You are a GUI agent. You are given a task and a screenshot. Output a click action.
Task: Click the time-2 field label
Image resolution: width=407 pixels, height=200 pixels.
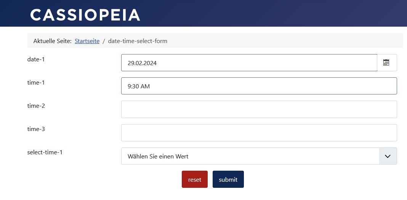(36, 106)
